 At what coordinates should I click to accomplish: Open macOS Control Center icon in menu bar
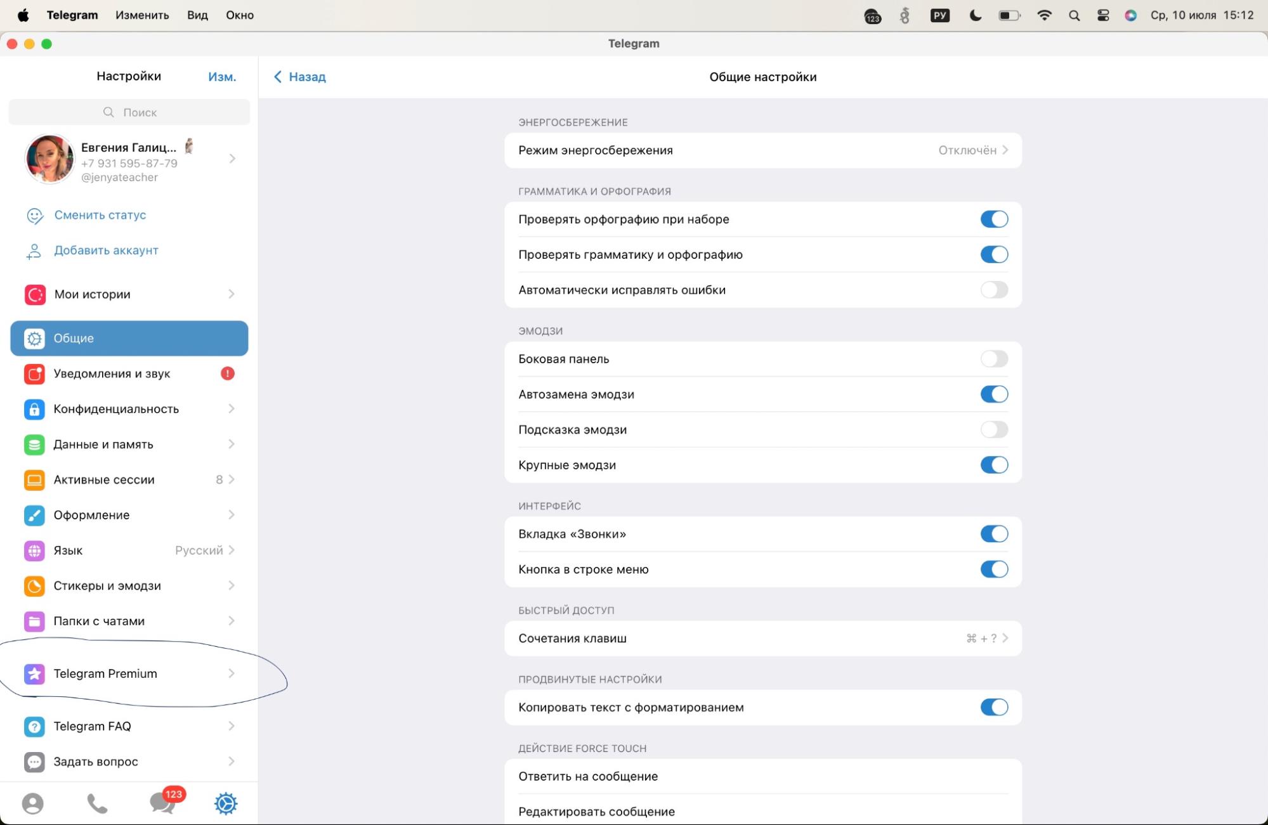1103,15
